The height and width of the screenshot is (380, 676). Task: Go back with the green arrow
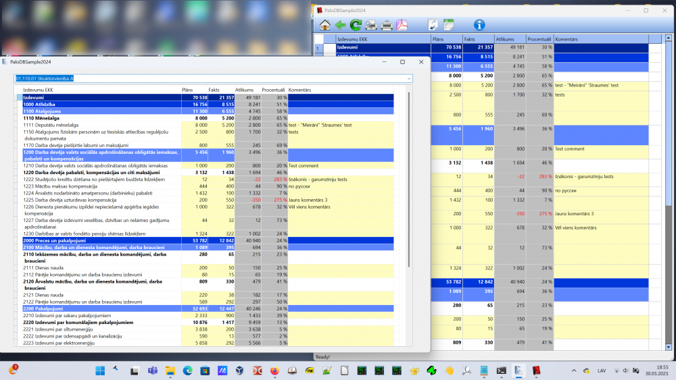(x=340, y=25)
